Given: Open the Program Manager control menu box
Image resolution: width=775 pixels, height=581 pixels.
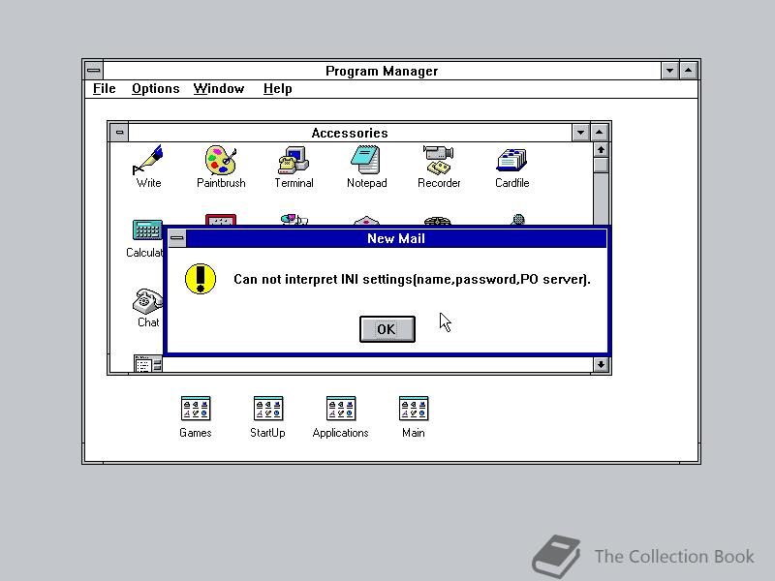Looking at the screenshot, I should (94, 71).
